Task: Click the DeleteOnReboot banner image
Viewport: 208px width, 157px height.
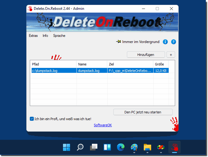Action: coord(102,22)
